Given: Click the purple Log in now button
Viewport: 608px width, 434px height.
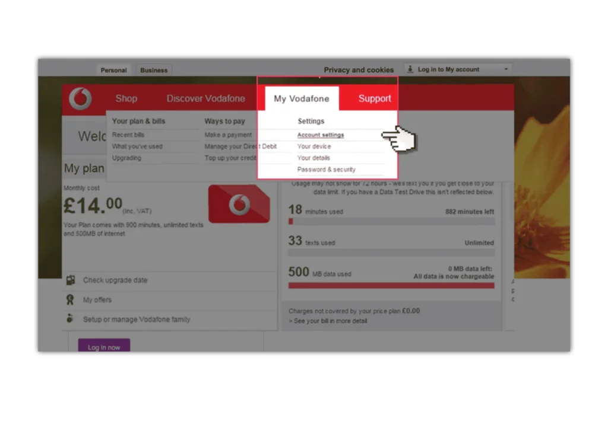Looking at the screenshot, I should [x=104, y=346].
